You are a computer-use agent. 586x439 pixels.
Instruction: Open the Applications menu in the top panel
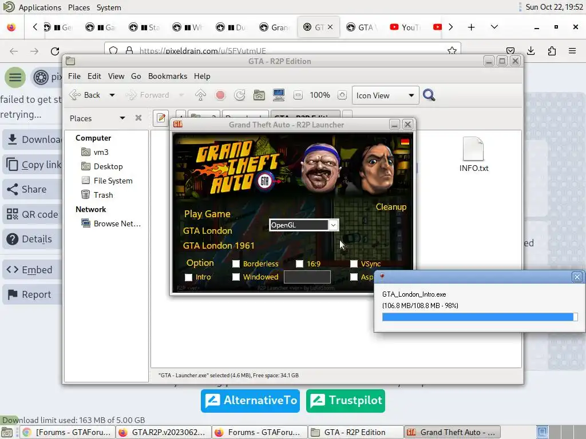(39, 7)
